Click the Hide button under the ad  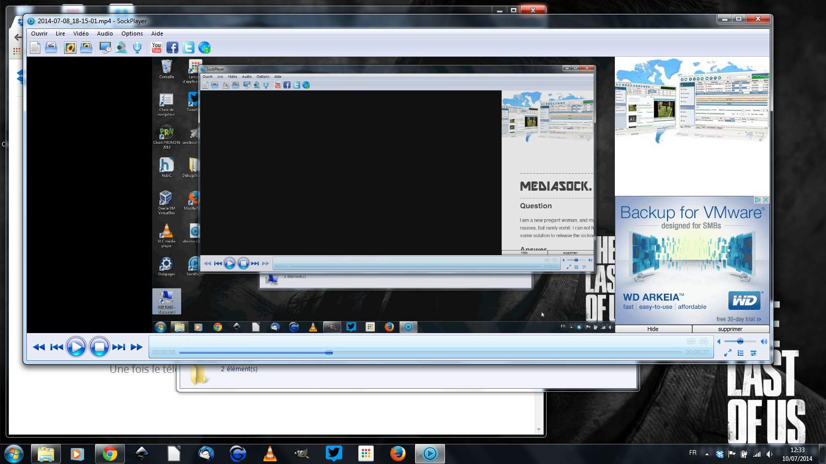pyautogui.click(x=653, y=329)
